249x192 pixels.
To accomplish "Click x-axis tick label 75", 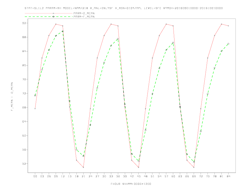I will [x=208, y=176].
